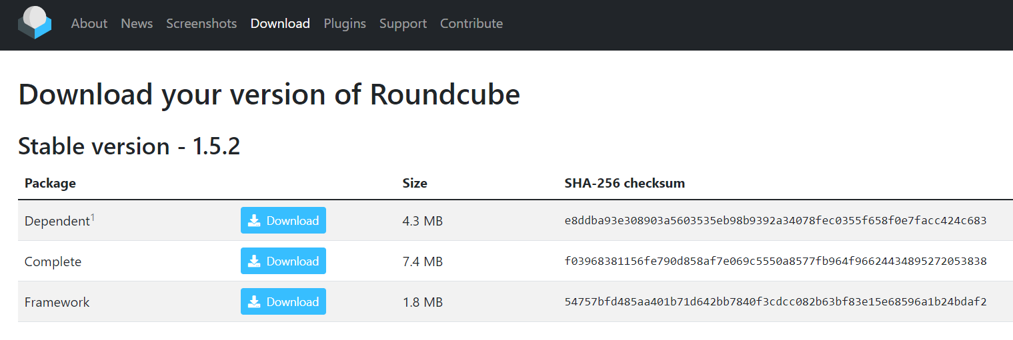Click the Size column header
This screenshot has height=340, width=1013.
point(415,183)
